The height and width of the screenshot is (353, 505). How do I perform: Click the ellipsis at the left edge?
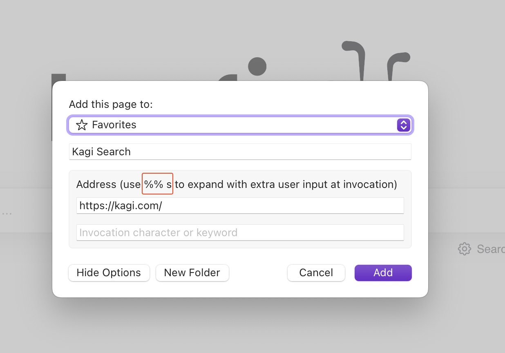point(7,214)
